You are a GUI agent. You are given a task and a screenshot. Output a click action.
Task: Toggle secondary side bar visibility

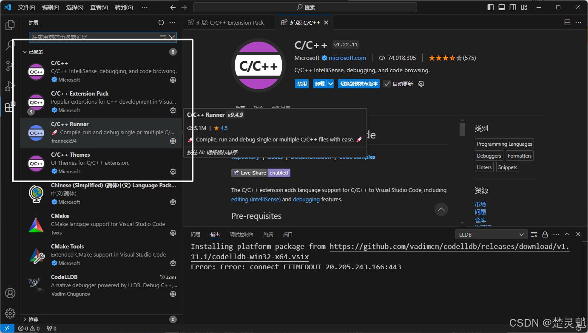coord(513,7)
